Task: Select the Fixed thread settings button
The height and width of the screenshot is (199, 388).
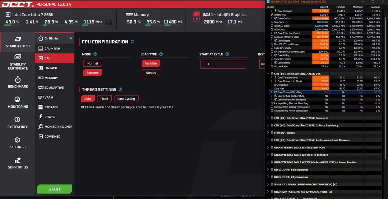Action: point(104,99)
